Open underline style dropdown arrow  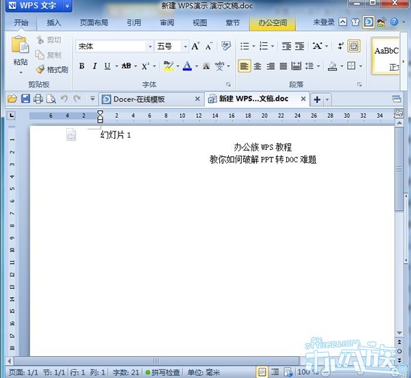(x=116, y=66)
